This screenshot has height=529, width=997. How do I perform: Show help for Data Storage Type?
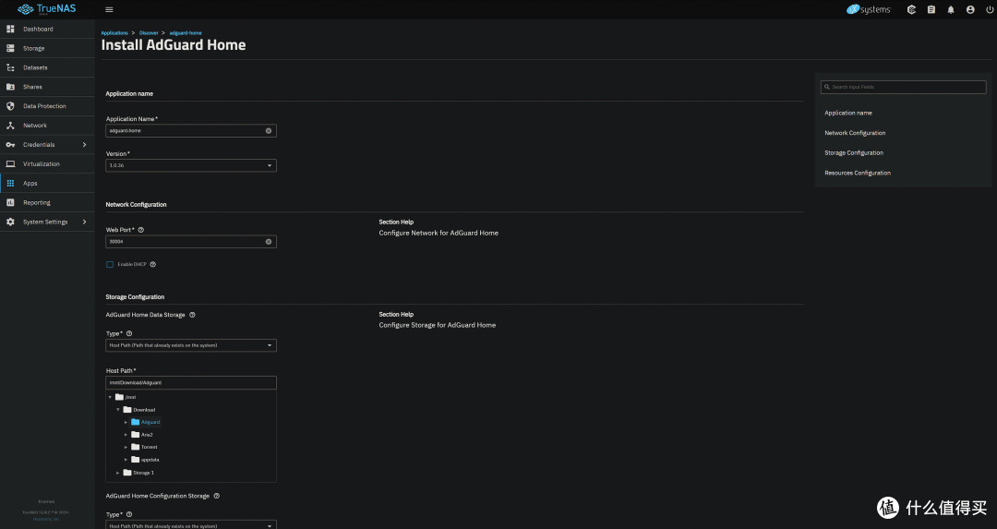pos(129,333)
